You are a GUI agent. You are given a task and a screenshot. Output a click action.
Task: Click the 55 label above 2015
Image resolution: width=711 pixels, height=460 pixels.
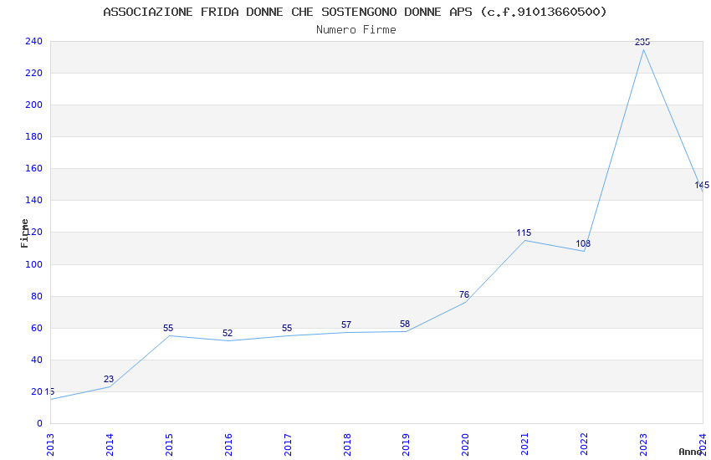(x=168, y=328)
